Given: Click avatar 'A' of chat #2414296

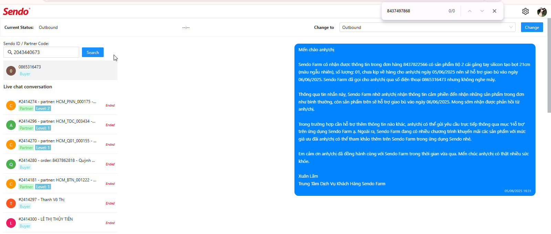Looking at the screenshot, I should [x=11, y=125].
